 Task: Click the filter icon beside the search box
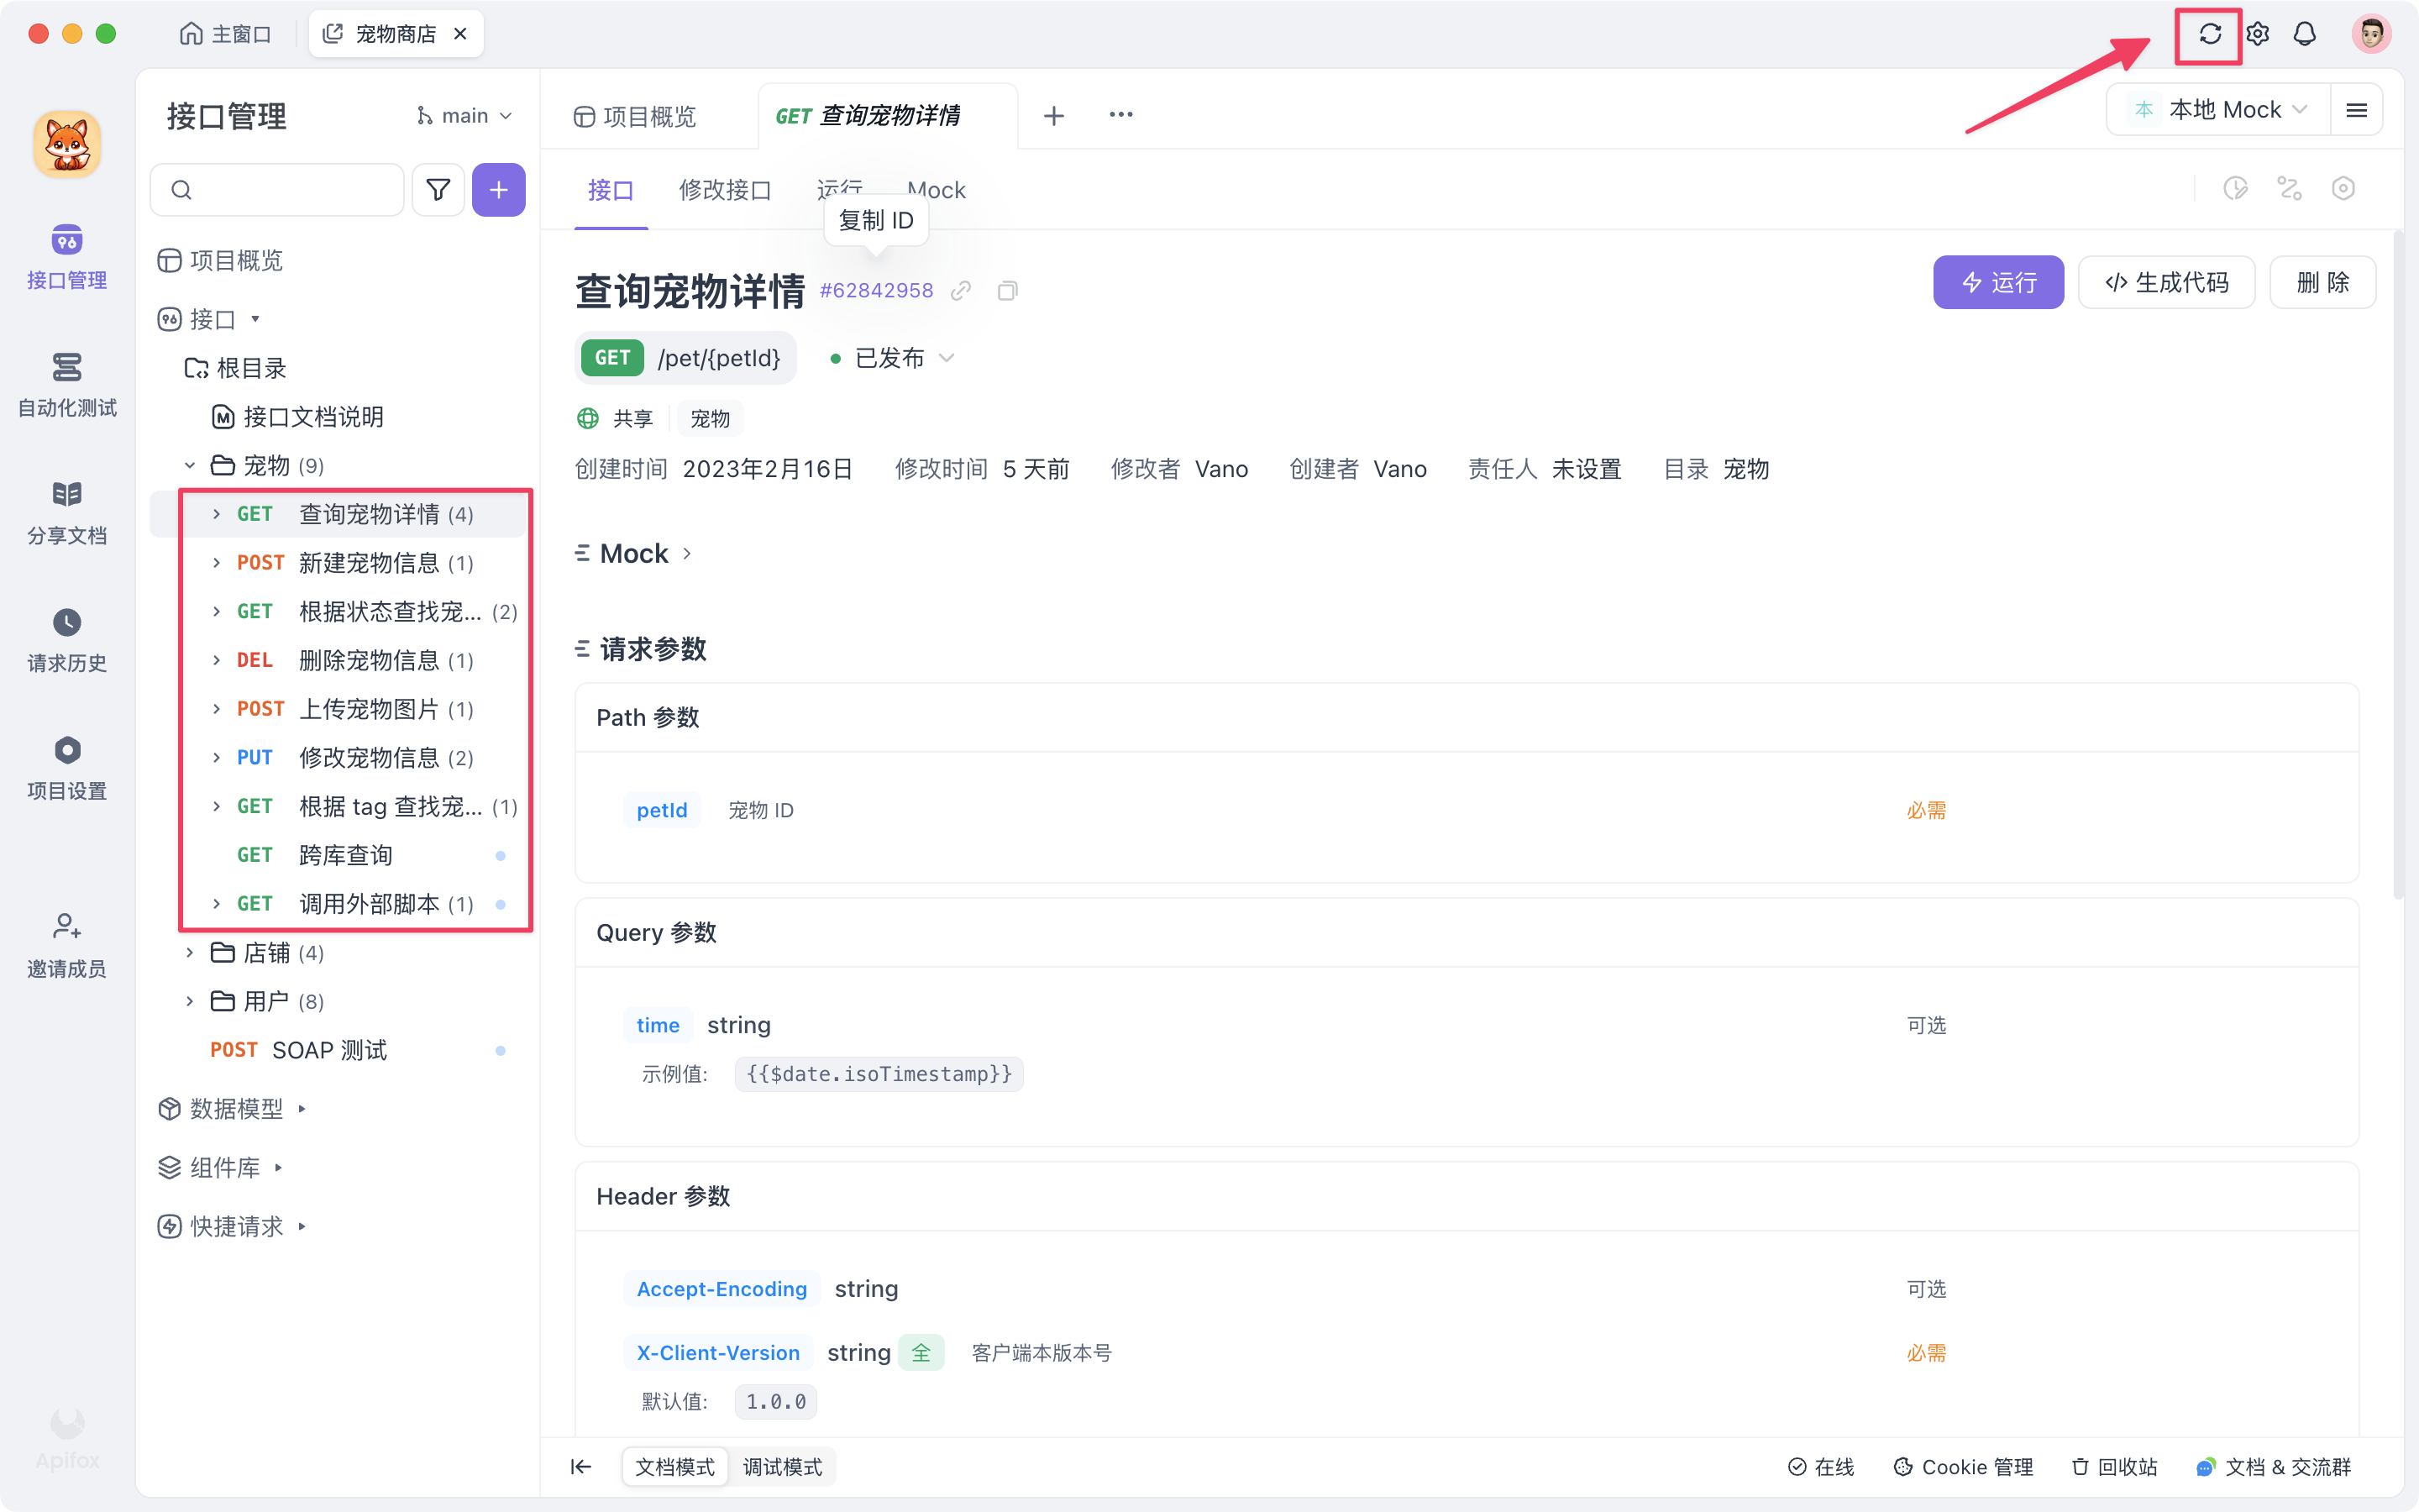click(x=438, y=189)
